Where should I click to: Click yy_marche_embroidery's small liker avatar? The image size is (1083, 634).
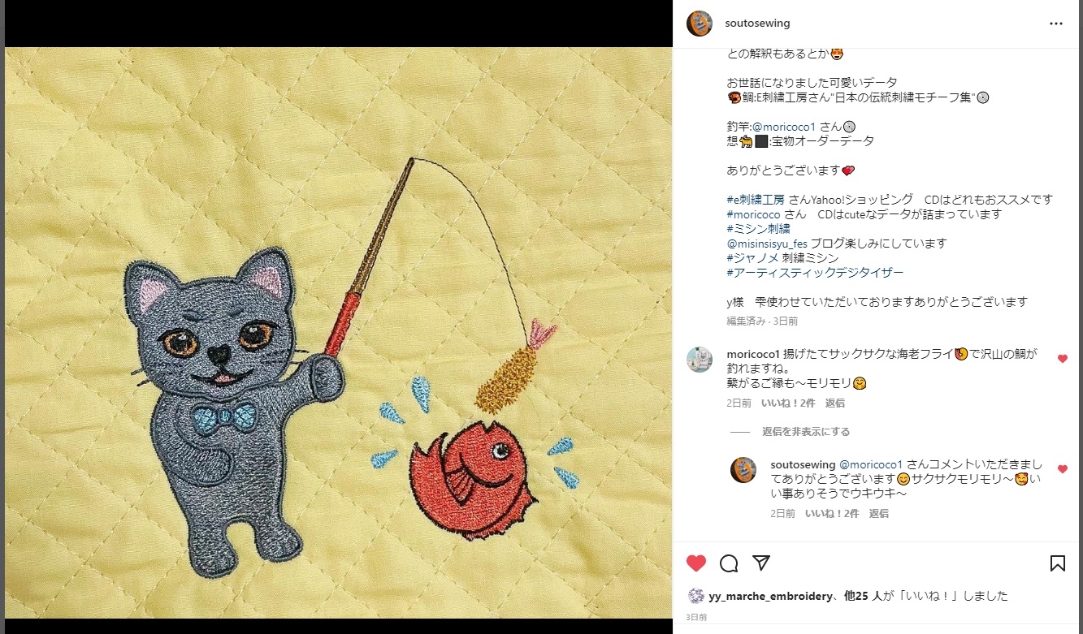pyautogui.click(x=695, y=596)
